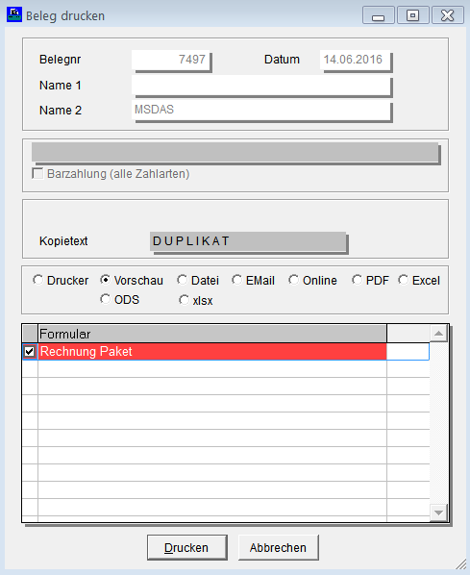Uncheck the Rechnung Paket form checkbox
The image size is (470, 575).
[30, 351]
